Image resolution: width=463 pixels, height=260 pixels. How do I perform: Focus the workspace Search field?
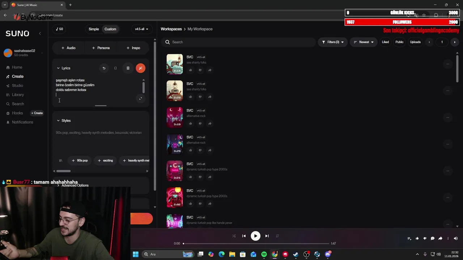click(x=239, y=42)
